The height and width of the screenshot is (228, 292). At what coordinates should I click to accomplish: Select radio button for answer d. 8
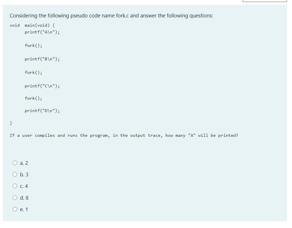point(15,198)
